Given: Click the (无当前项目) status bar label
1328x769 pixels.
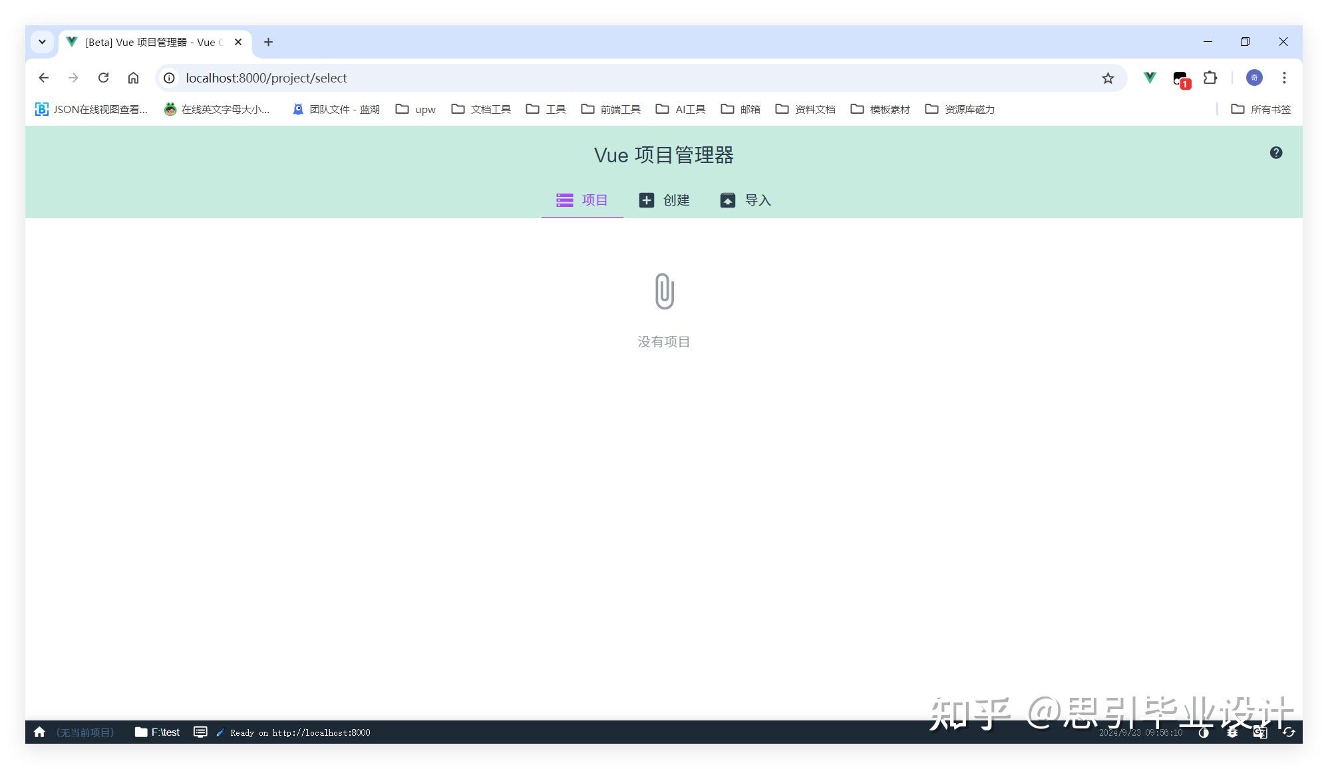Looking at the screenshot, I should 85,732.
